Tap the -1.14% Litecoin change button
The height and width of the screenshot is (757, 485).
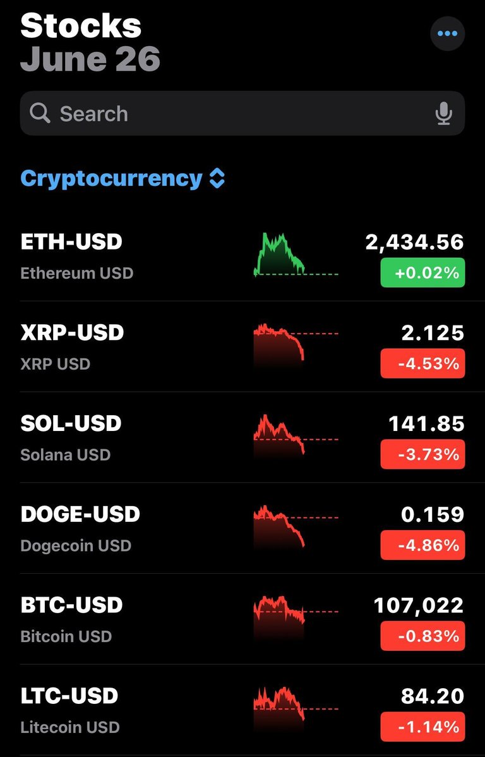pos(422,727)
